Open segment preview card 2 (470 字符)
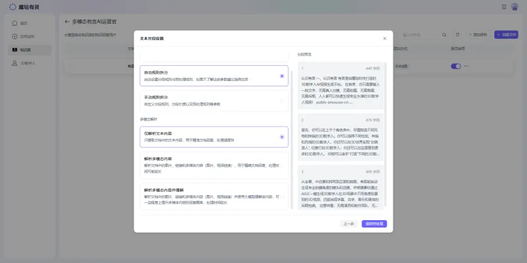The height and width of the screenshot is (263, 527). 341,137
